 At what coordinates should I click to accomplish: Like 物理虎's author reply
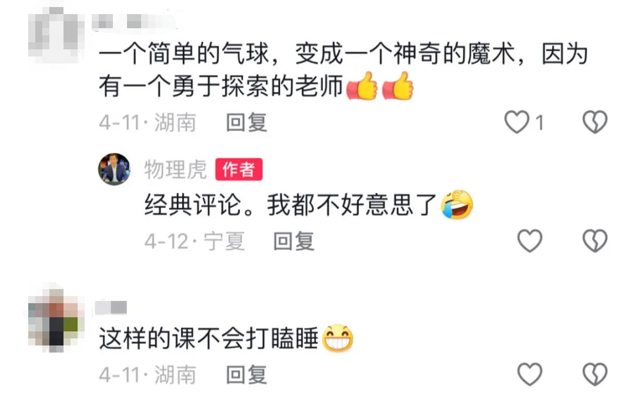click(530, 241)
